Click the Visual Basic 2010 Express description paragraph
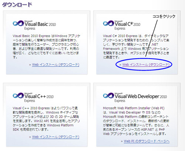The height and width of the screenshot is (151, 185). pyautogui.click(x=46, y=46)
